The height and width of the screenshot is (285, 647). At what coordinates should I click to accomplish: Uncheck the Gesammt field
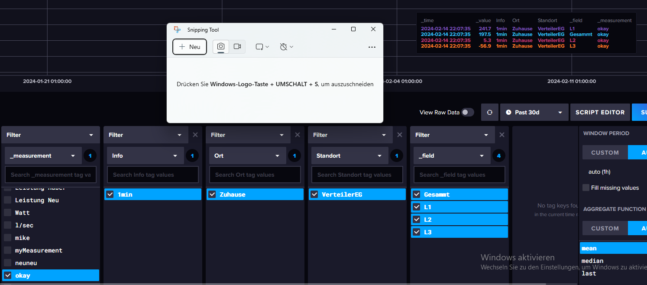tap(417, 194)
